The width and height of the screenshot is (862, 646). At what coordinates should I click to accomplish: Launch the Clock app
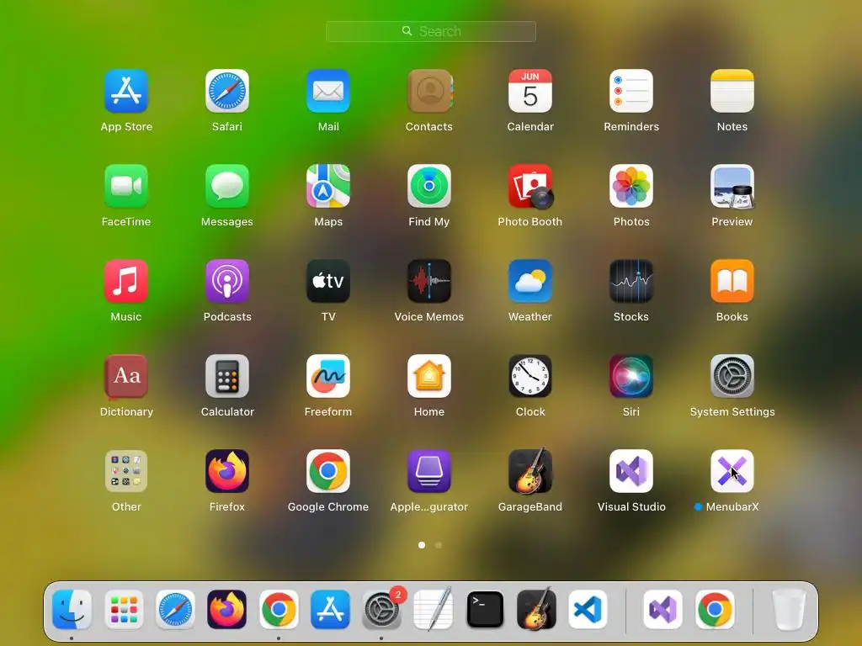530,376
